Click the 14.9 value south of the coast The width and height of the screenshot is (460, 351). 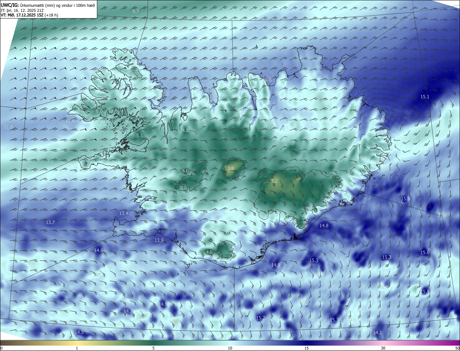pyautogui.click(x=276, y=265)
